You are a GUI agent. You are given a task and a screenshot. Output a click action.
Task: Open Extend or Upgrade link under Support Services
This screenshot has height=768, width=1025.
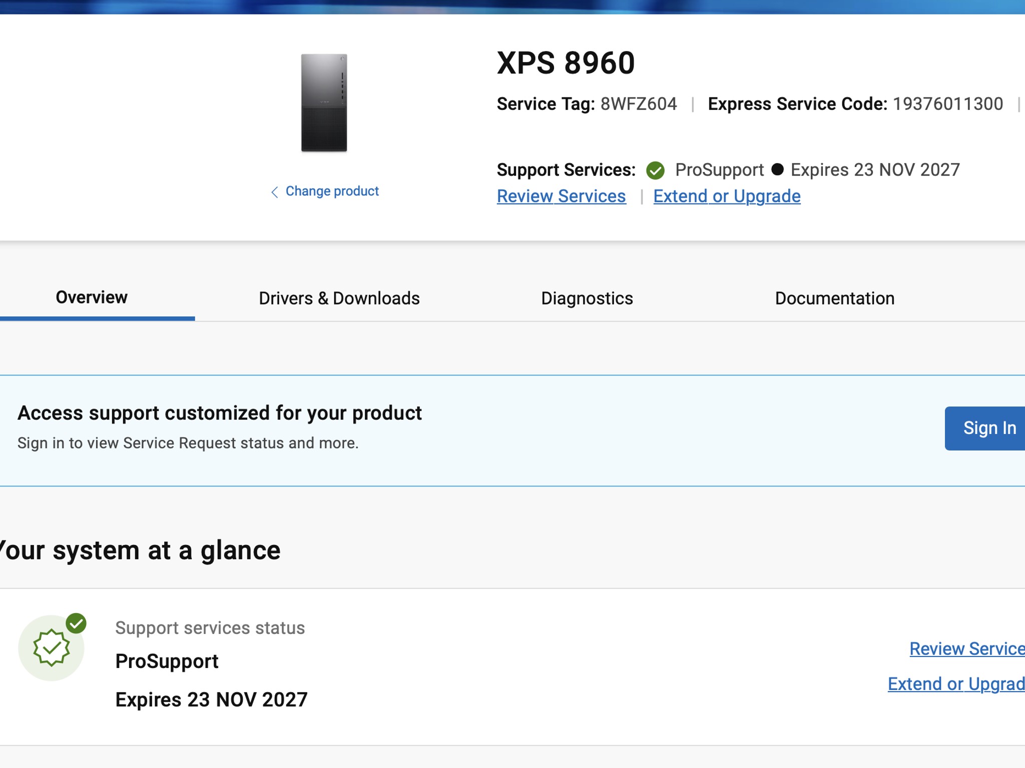click(727, 196)
